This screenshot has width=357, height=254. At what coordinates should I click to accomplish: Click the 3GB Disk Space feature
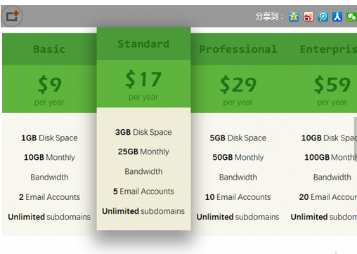click(143, 132)
